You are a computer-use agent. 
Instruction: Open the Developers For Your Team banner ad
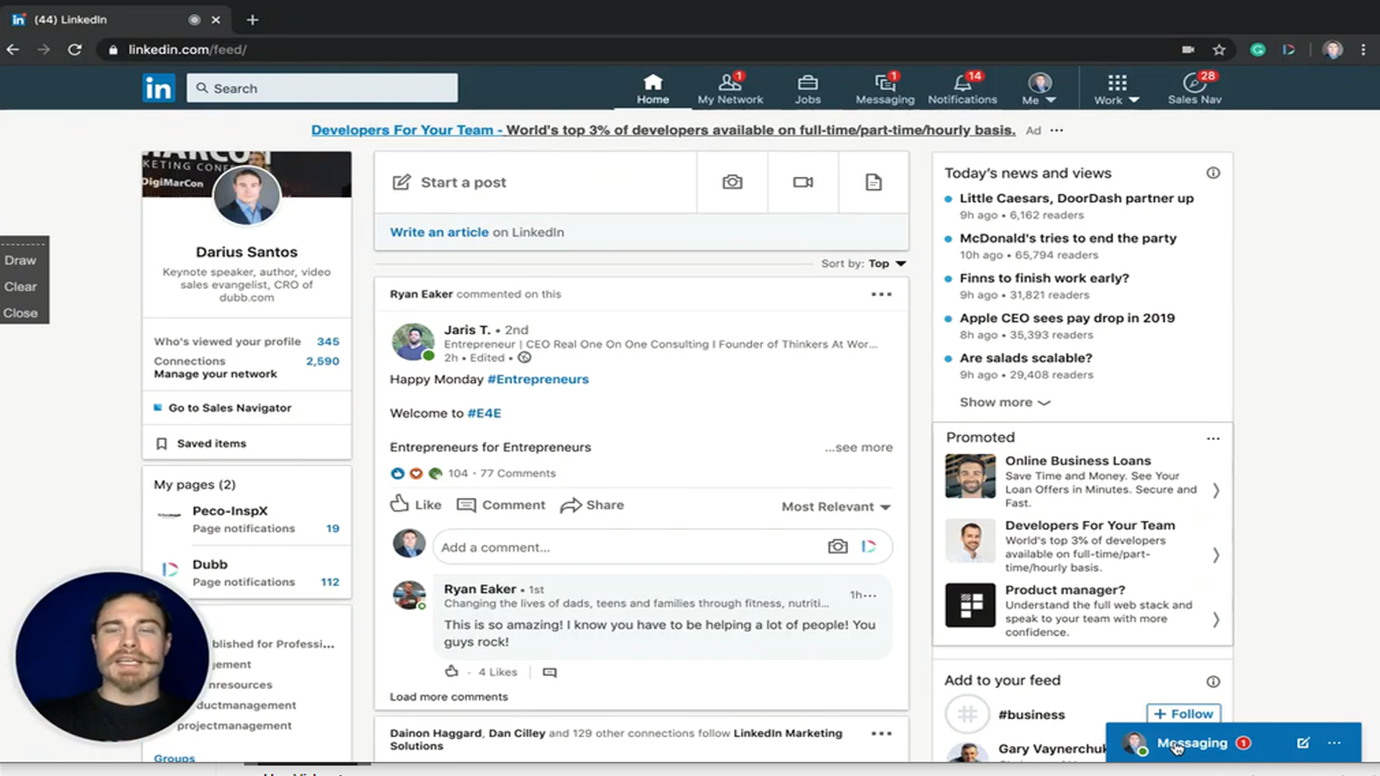tap(663, 130)
